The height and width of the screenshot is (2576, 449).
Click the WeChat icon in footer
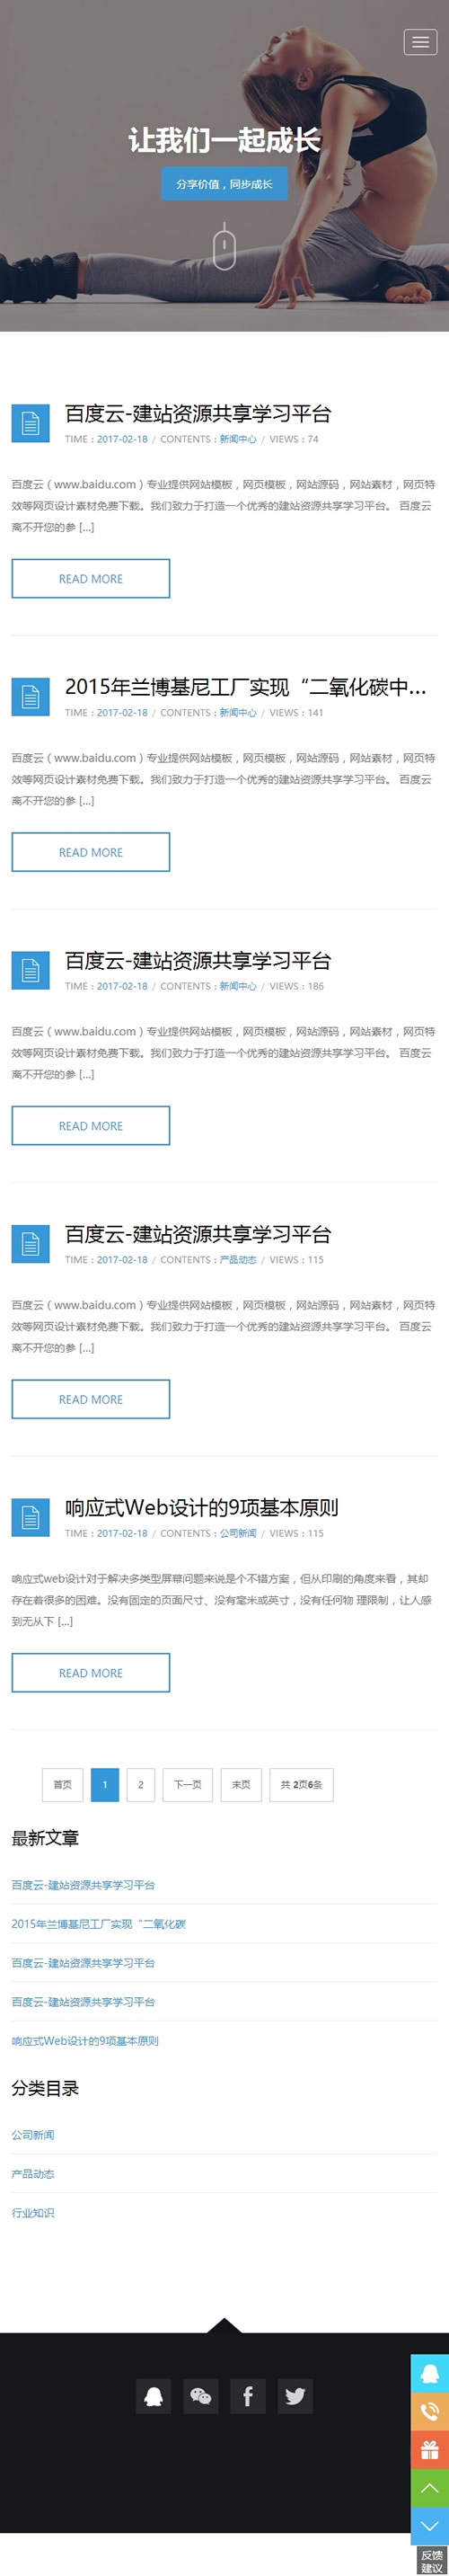[x=201, y=2396]
